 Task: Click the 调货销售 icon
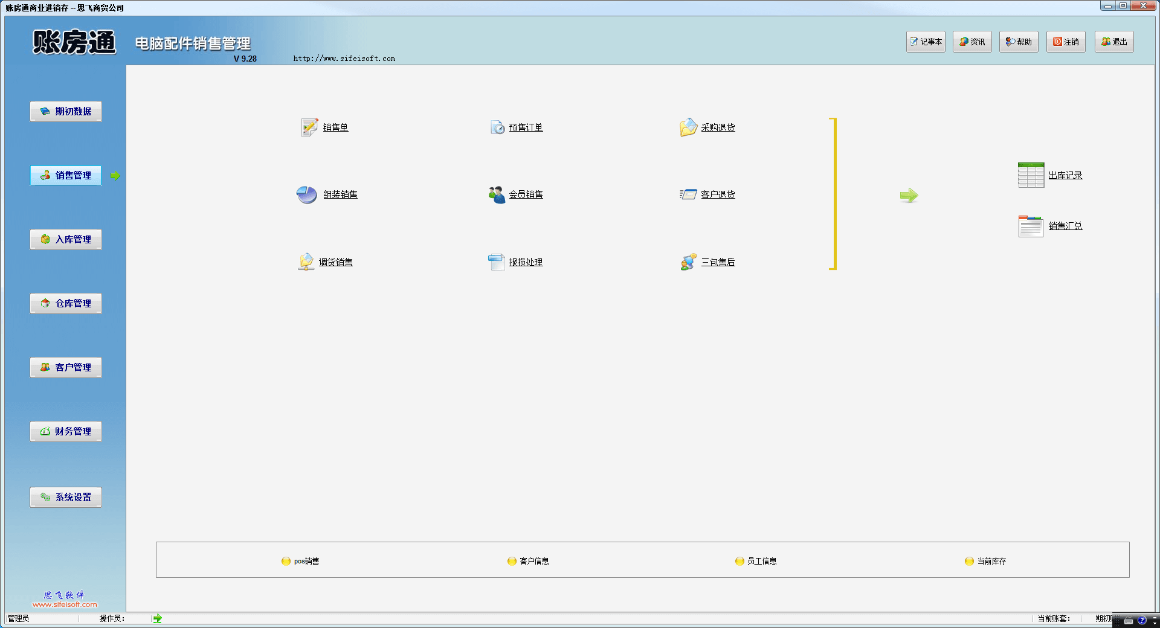pyautogui.click(x=306, y=261)
